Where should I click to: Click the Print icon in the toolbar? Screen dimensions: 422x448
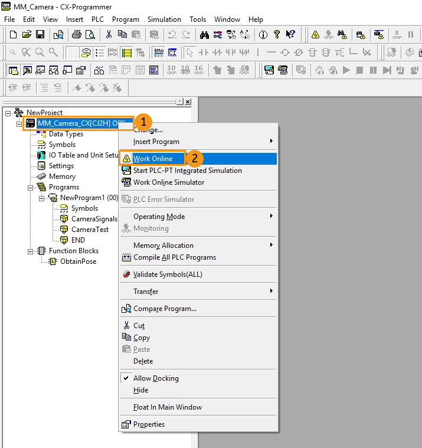point(77,34)
